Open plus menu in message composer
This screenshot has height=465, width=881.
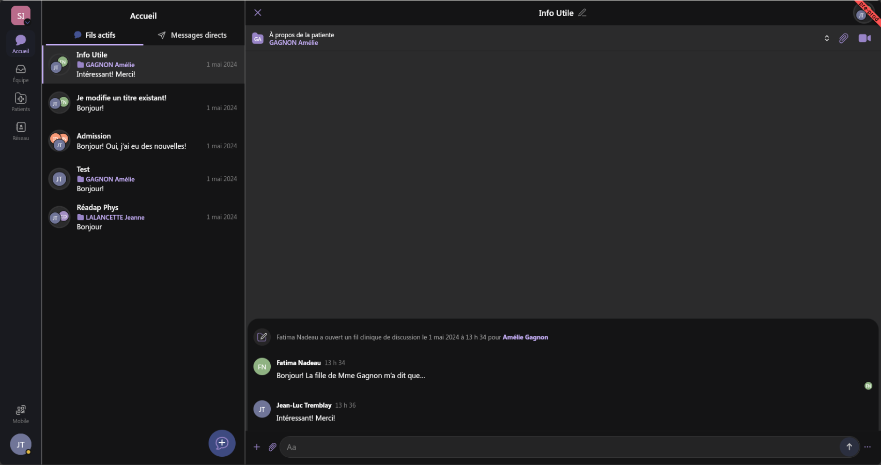click(257, 447)
